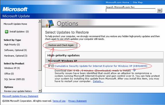The width and height of the screenshot is (165, 105).
Task: Open the Details... link
Action: click(x=98, y=81)
